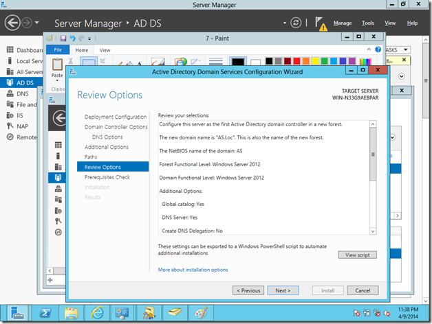Click the Paste clipboard icon in Paint

57,64
